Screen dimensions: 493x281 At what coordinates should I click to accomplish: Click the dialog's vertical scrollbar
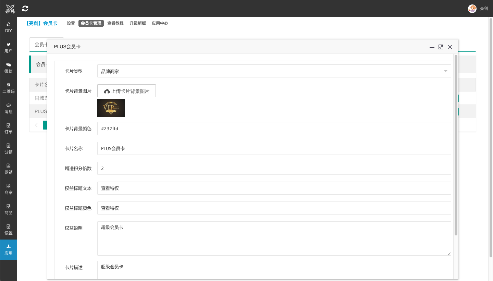456,145
